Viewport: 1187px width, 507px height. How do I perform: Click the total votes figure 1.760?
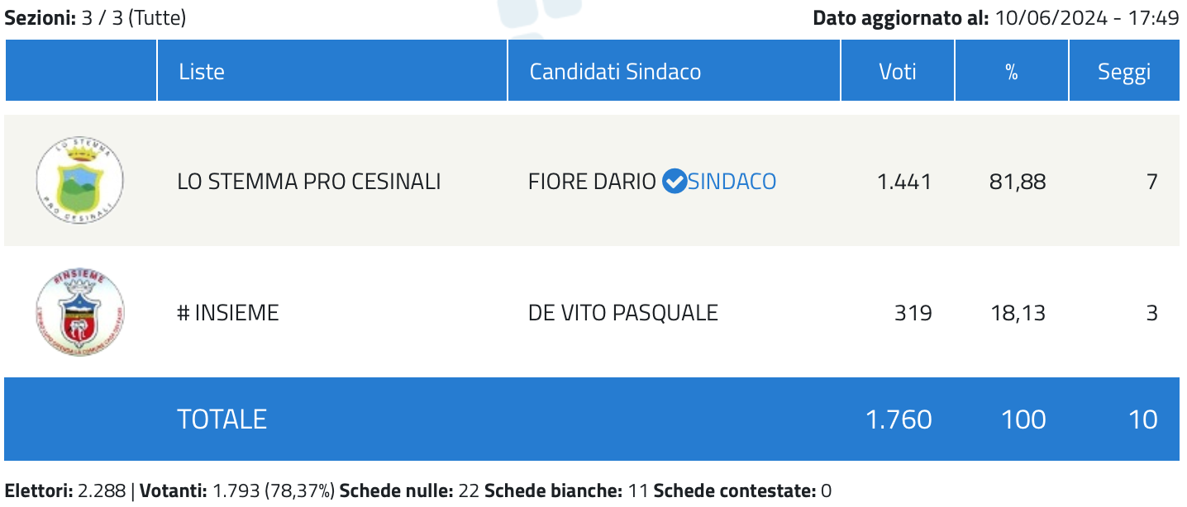point(899,419)
